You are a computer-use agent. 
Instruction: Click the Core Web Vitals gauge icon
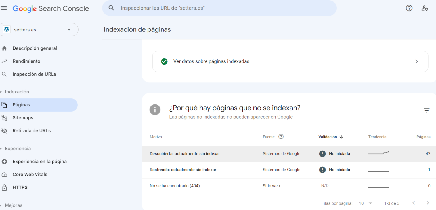4,175
